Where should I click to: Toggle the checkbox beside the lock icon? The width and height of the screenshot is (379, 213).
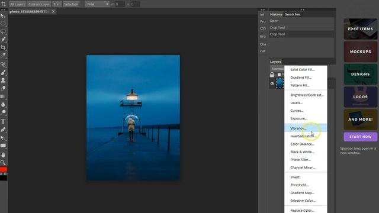click(x=279, y=75)
